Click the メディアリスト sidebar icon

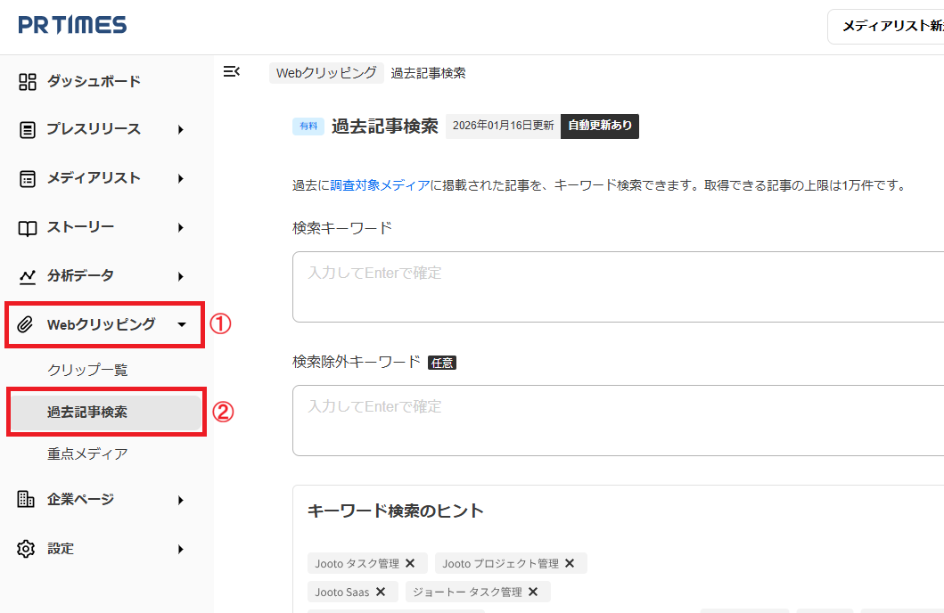tap(26, 178)
